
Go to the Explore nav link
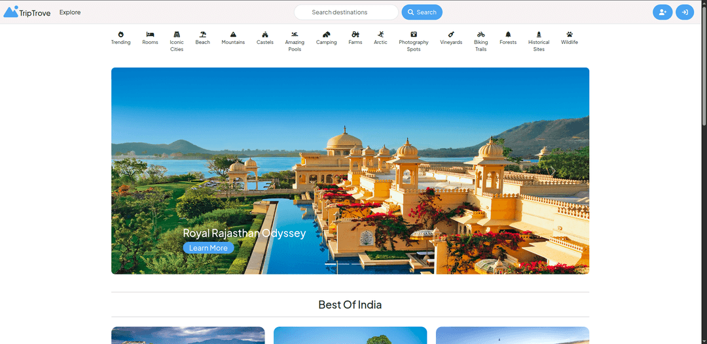click(x=70, y=12)
